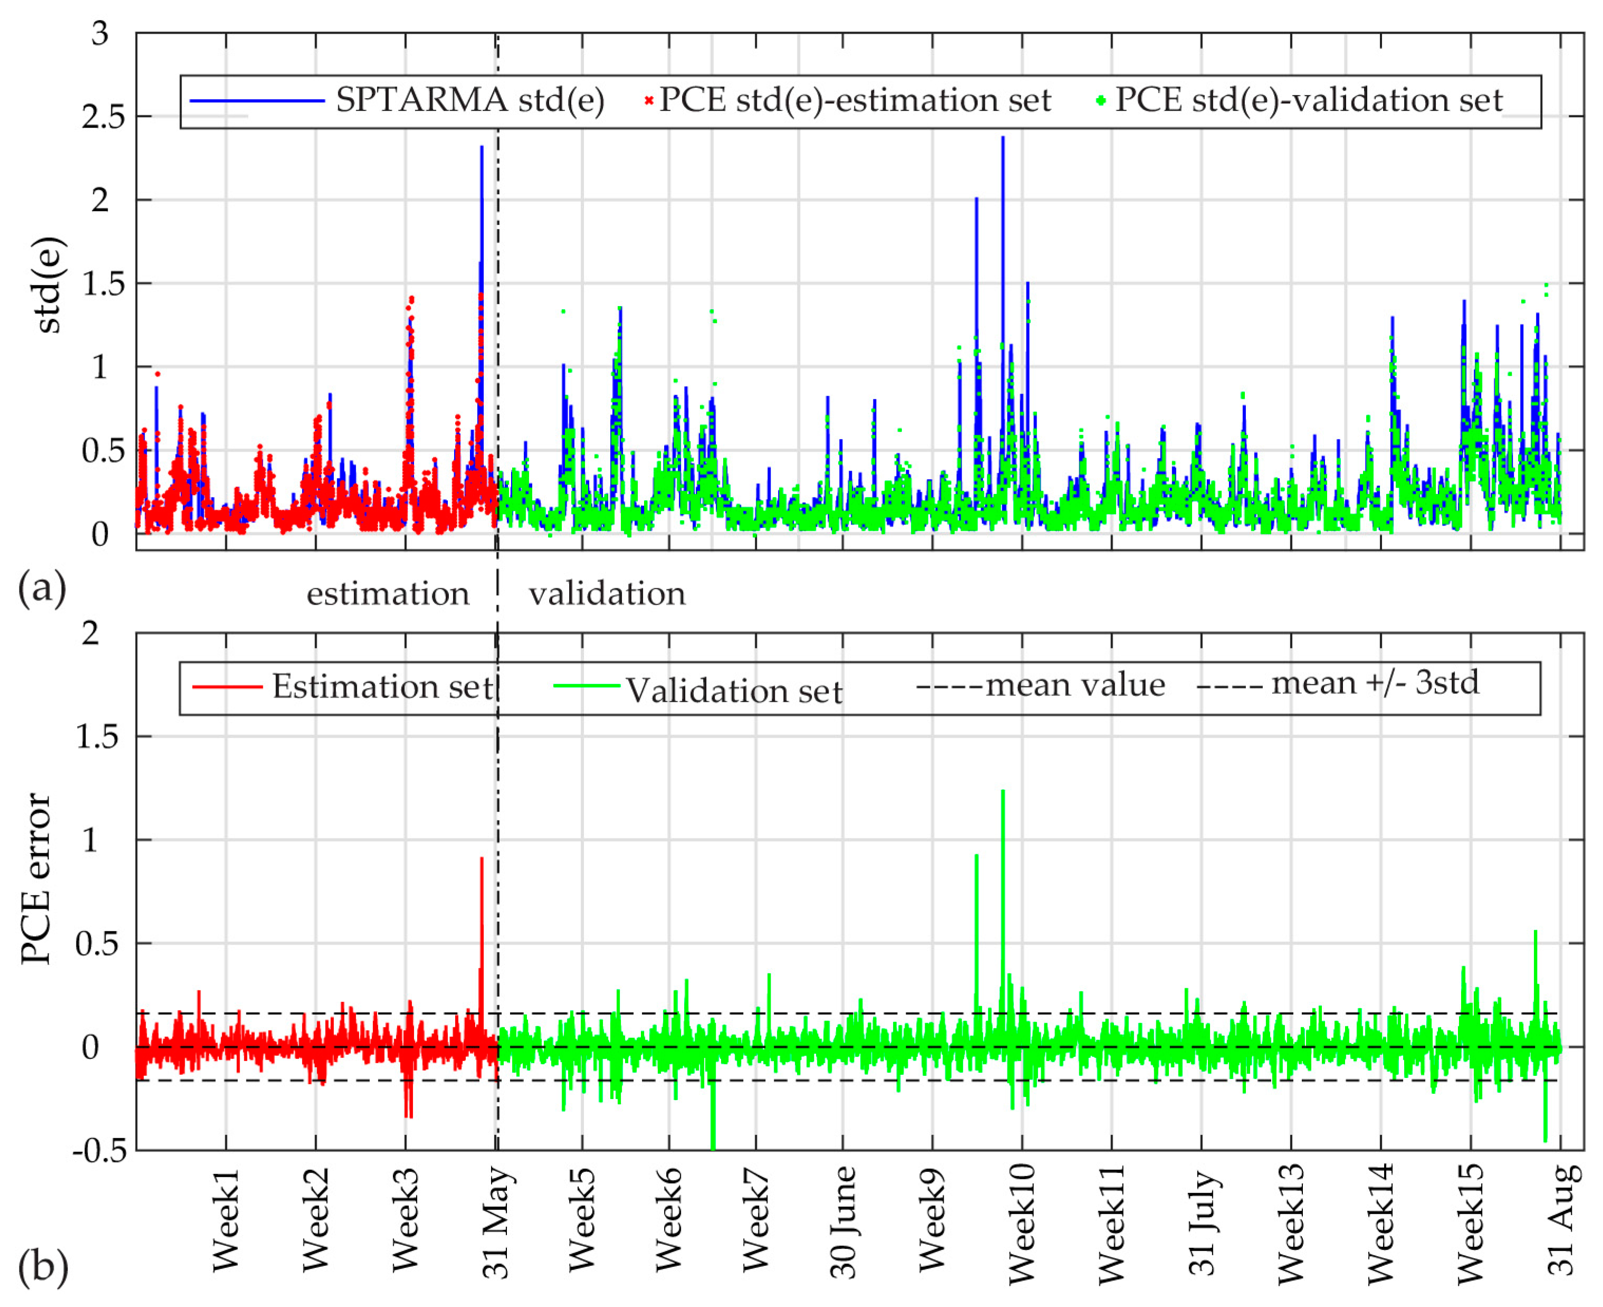Click the std(e) y-axis title

pos(49,285)
